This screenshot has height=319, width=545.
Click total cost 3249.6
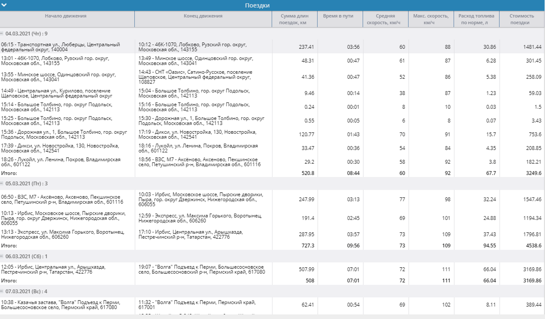(534, 173)
